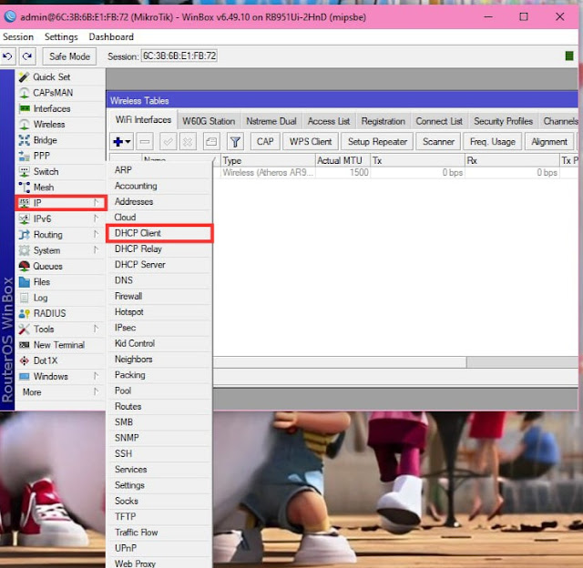
Task: Switch to Nstreme Dual tab
Action: coord(271,121)
